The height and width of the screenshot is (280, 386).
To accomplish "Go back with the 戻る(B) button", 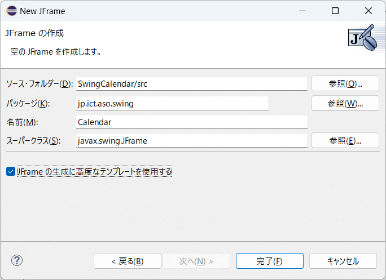I will pyautogui.click(x=128, y=261).
